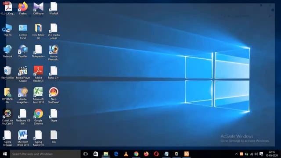Open the Windows Start menu
Screen dimensions: 281x158
[5, 154]
